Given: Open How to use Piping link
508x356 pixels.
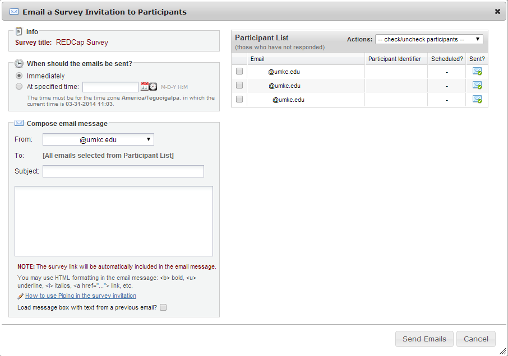Looking at the screenshot, I should pos(80,296).
